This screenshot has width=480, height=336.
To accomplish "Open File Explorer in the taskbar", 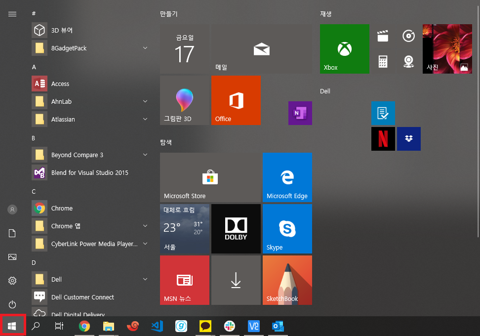I will click(109, 326).
